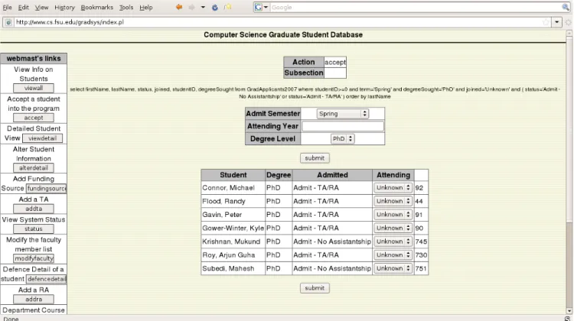This screenshot has width=574, height=321.
Task: Click the Attending column header
Action: [x=393, y=175]
